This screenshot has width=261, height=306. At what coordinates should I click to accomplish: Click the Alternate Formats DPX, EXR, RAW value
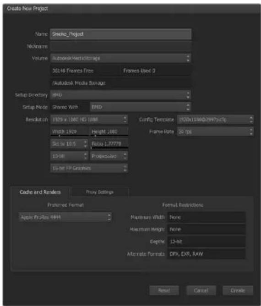pos(207,254)
